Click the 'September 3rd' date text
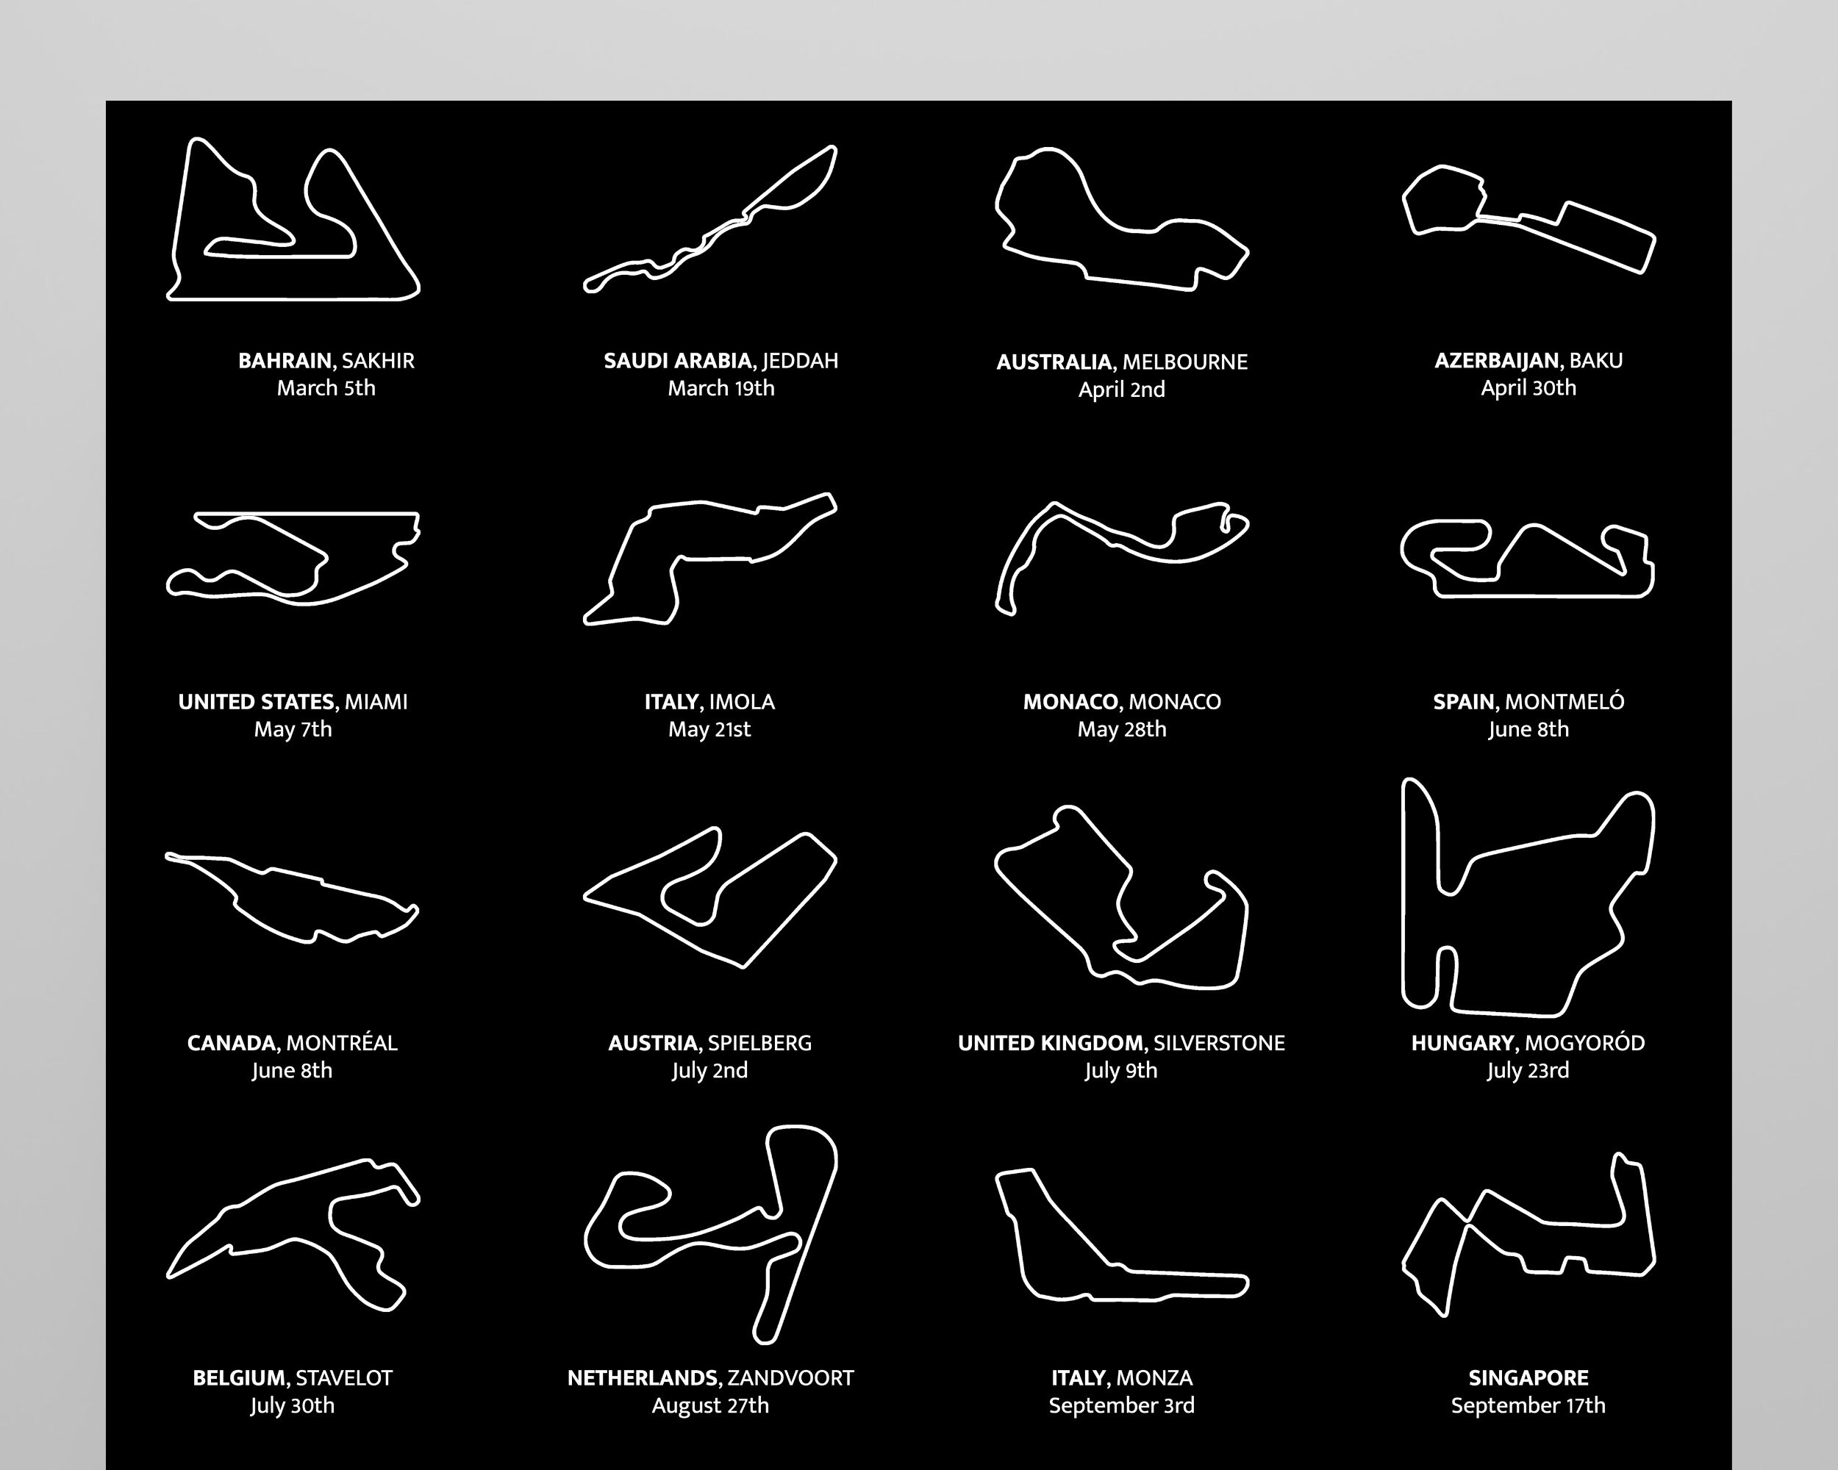The height and width of the screenshot is (1470, 1838). coord(1122,1405)
